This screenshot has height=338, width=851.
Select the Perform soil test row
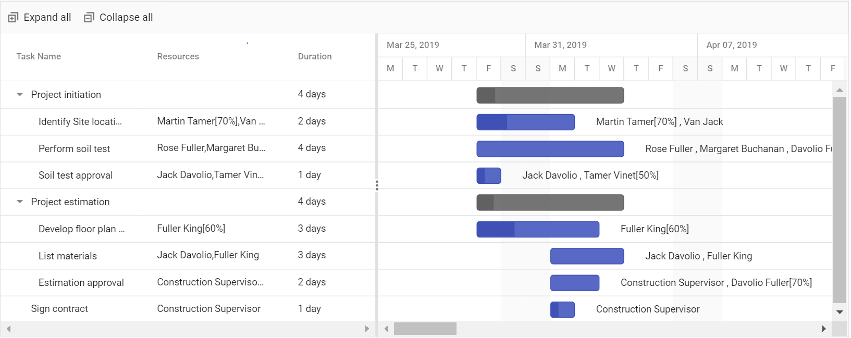[x=188, y=148]
